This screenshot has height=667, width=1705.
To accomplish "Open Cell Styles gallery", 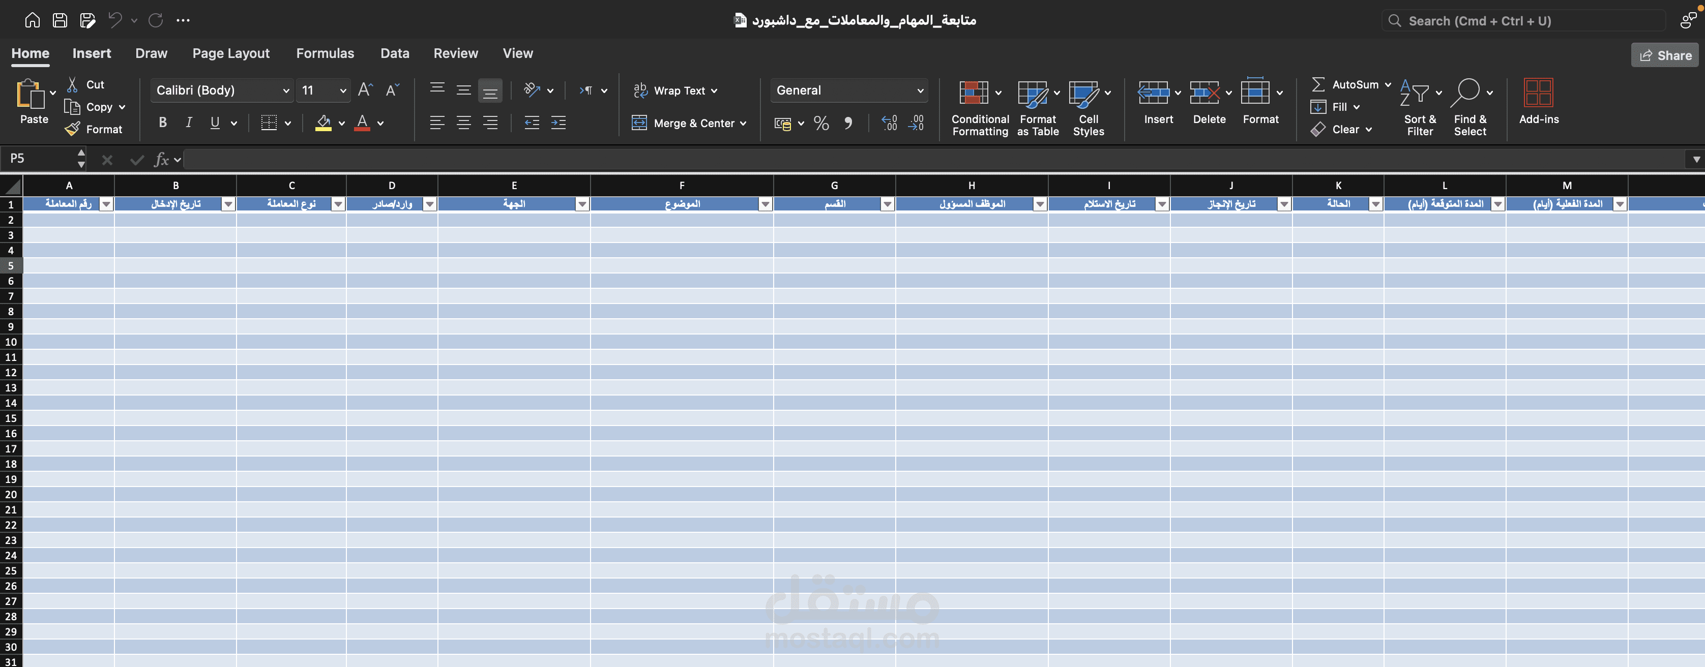I will pos(1089,108).
